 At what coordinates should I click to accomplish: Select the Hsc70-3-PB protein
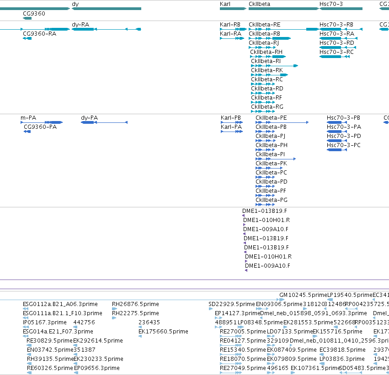pos(343,118)
